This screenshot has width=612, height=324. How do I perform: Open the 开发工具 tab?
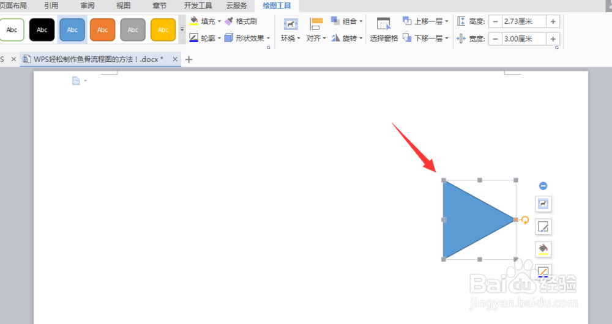198,6
